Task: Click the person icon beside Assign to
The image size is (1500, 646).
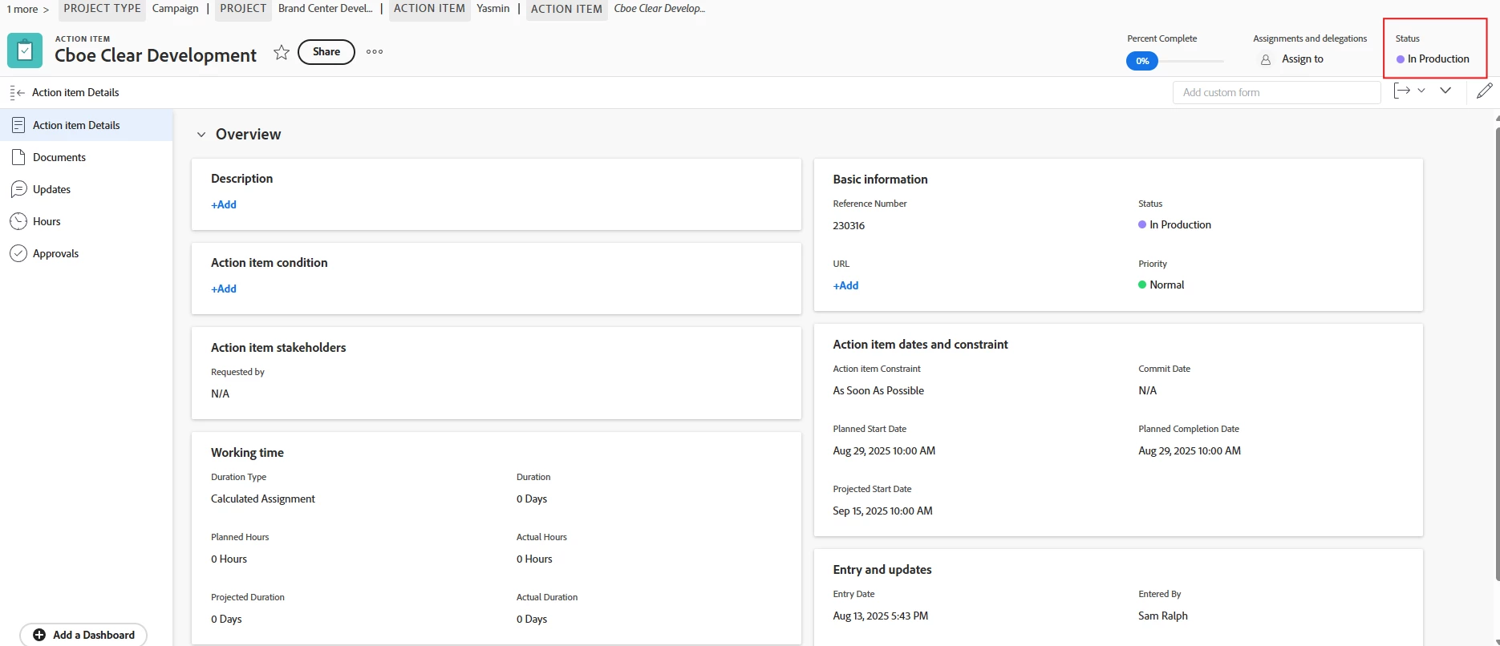Action: 1266,59
